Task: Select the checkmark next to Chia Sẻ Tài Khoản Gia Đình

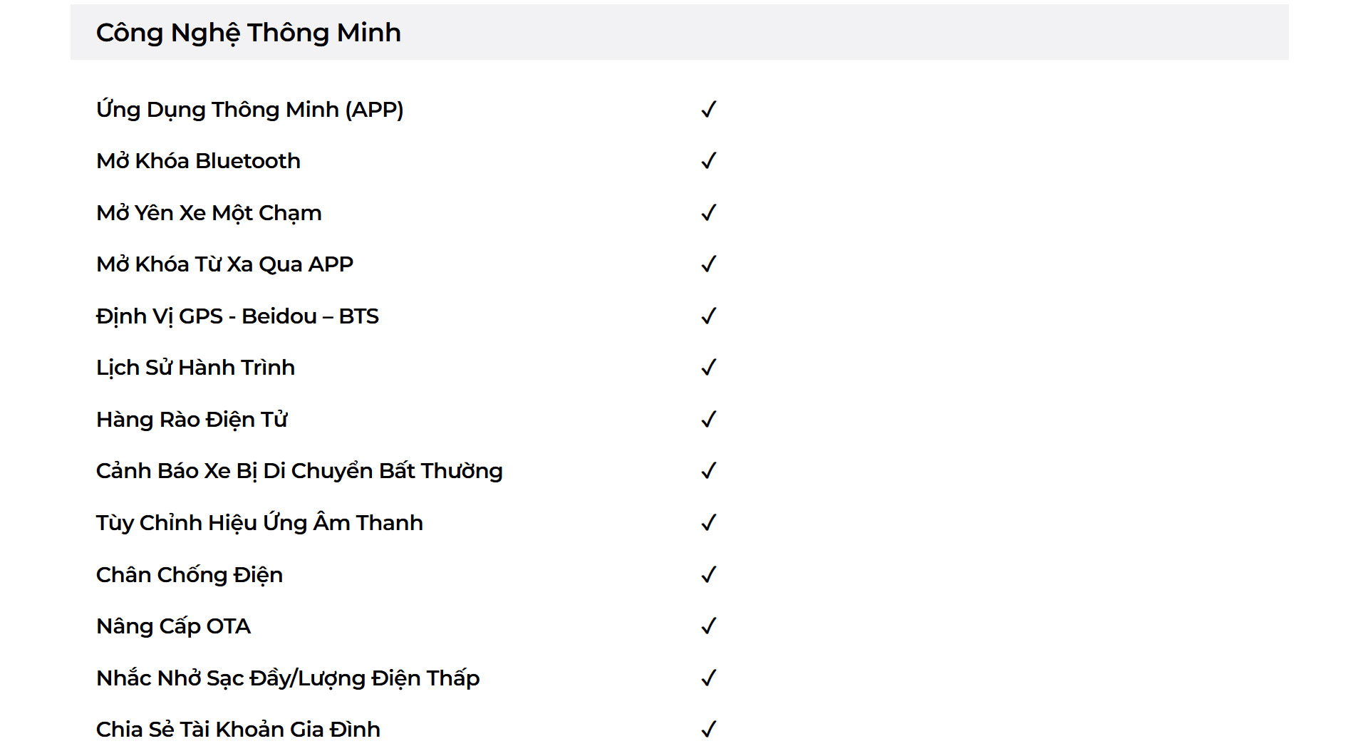Action: [708, 729]
